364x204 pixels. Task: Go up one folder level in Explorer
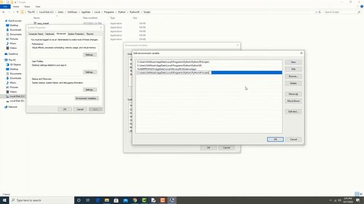18,12
